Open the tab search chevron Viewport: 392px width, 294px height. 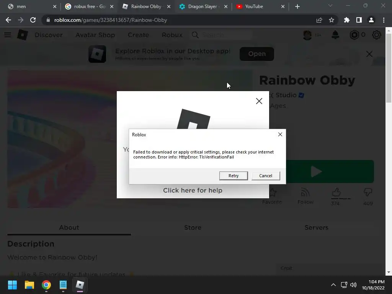(330, 5)
